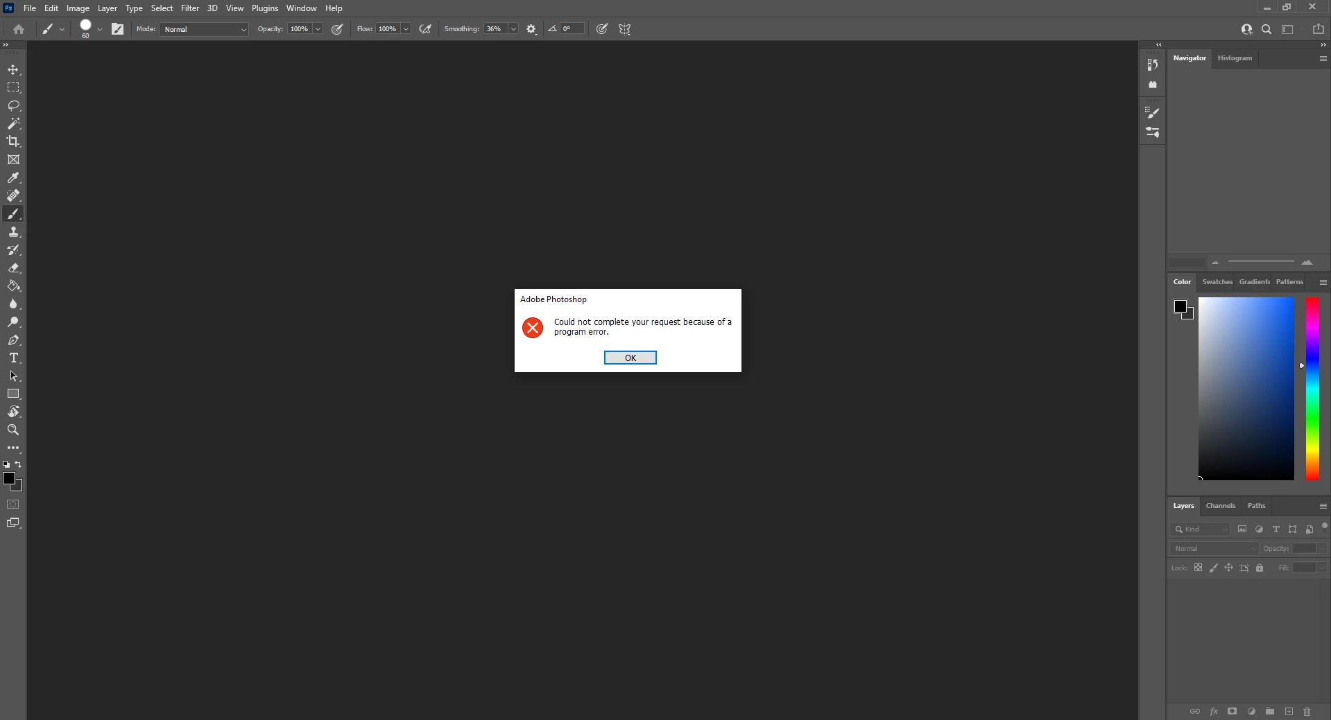Switch to the Swatches tab
The image size is (1331, 720).
pyautogui.click(x=1217, y=282)
